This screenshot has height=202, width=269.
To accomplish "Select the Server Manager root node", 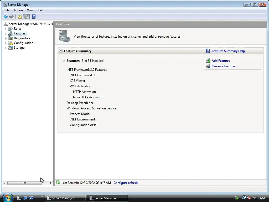I will [x=31, y=24].
